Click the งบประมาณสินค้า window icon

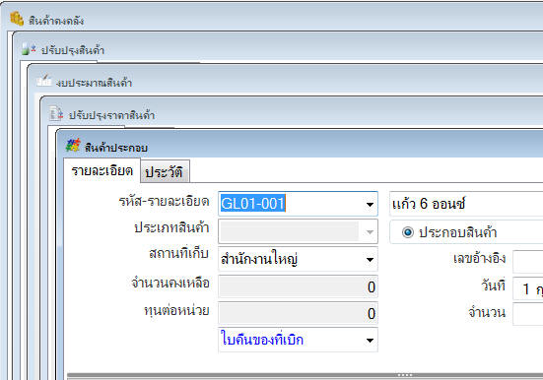pyautogui.click(x=44, y=81)
